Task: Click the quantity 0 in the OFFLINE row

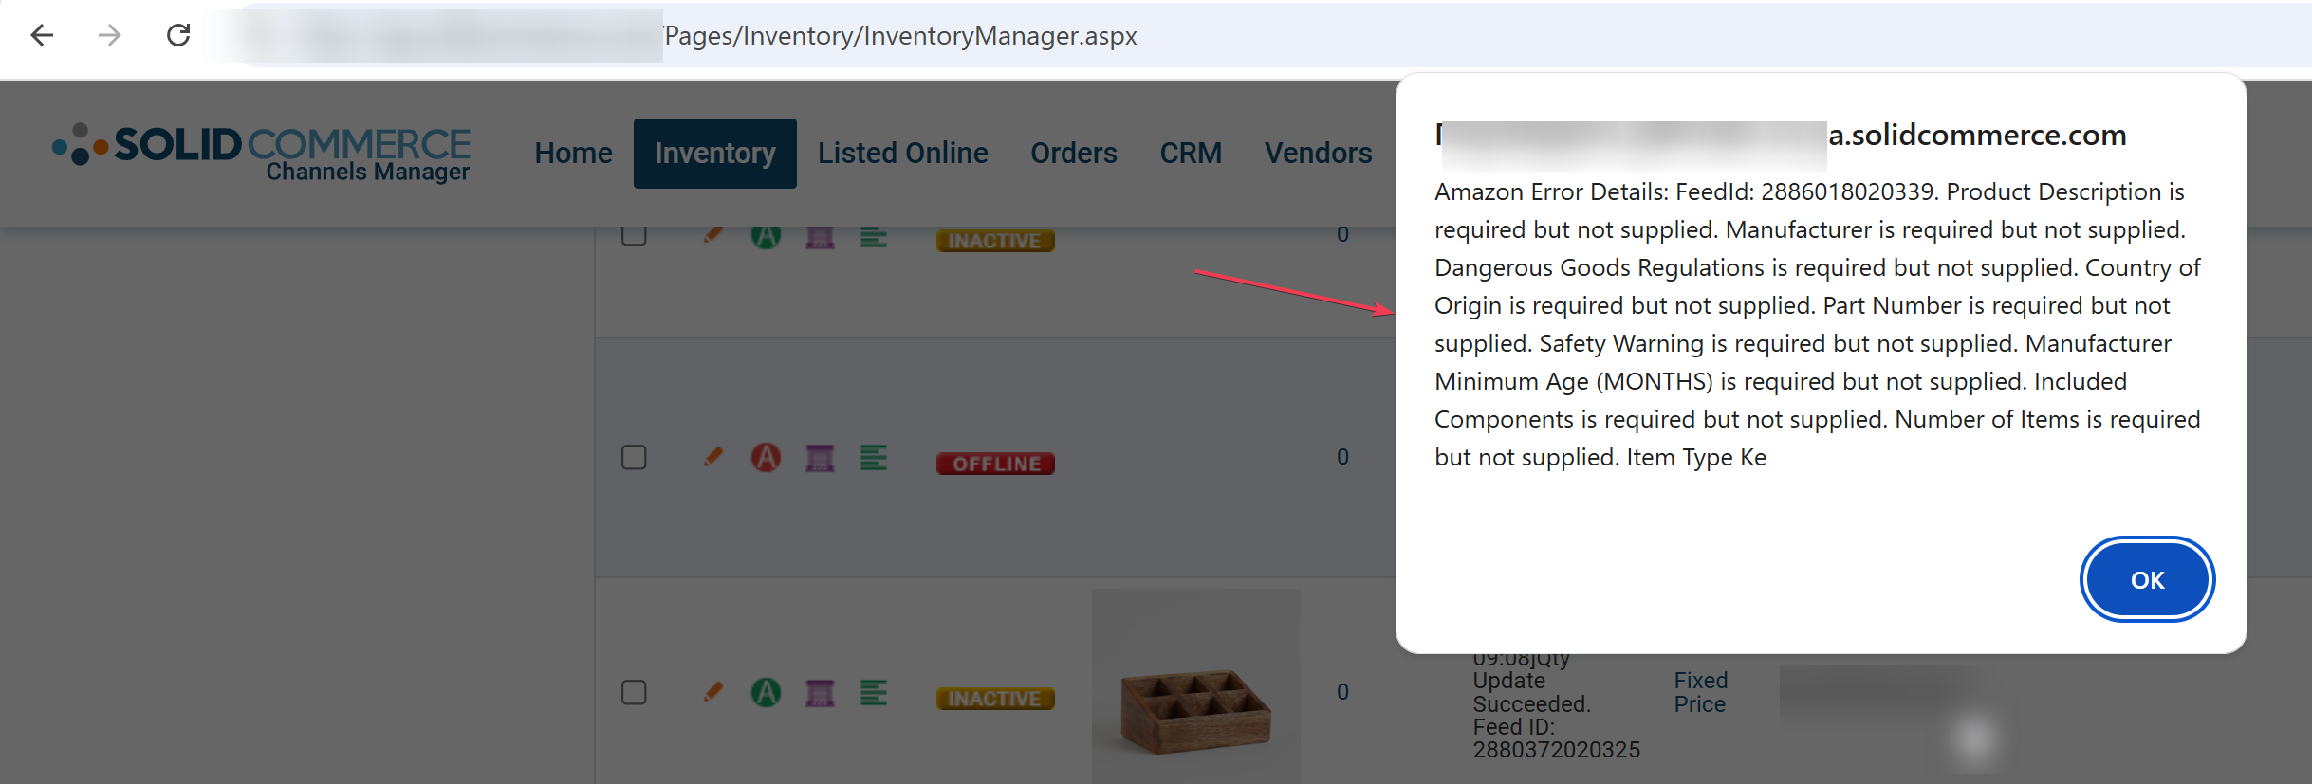Action: [1342, 457]
